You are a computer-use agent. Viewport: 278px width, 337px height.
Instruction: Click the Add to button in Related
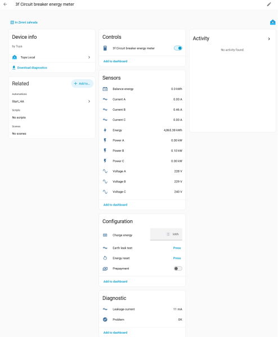(x=82, y=83)
